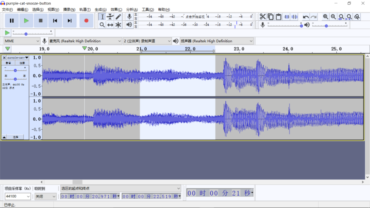
Task: Click the playback meter speaker icon
Action: click(x=129, y=25)
